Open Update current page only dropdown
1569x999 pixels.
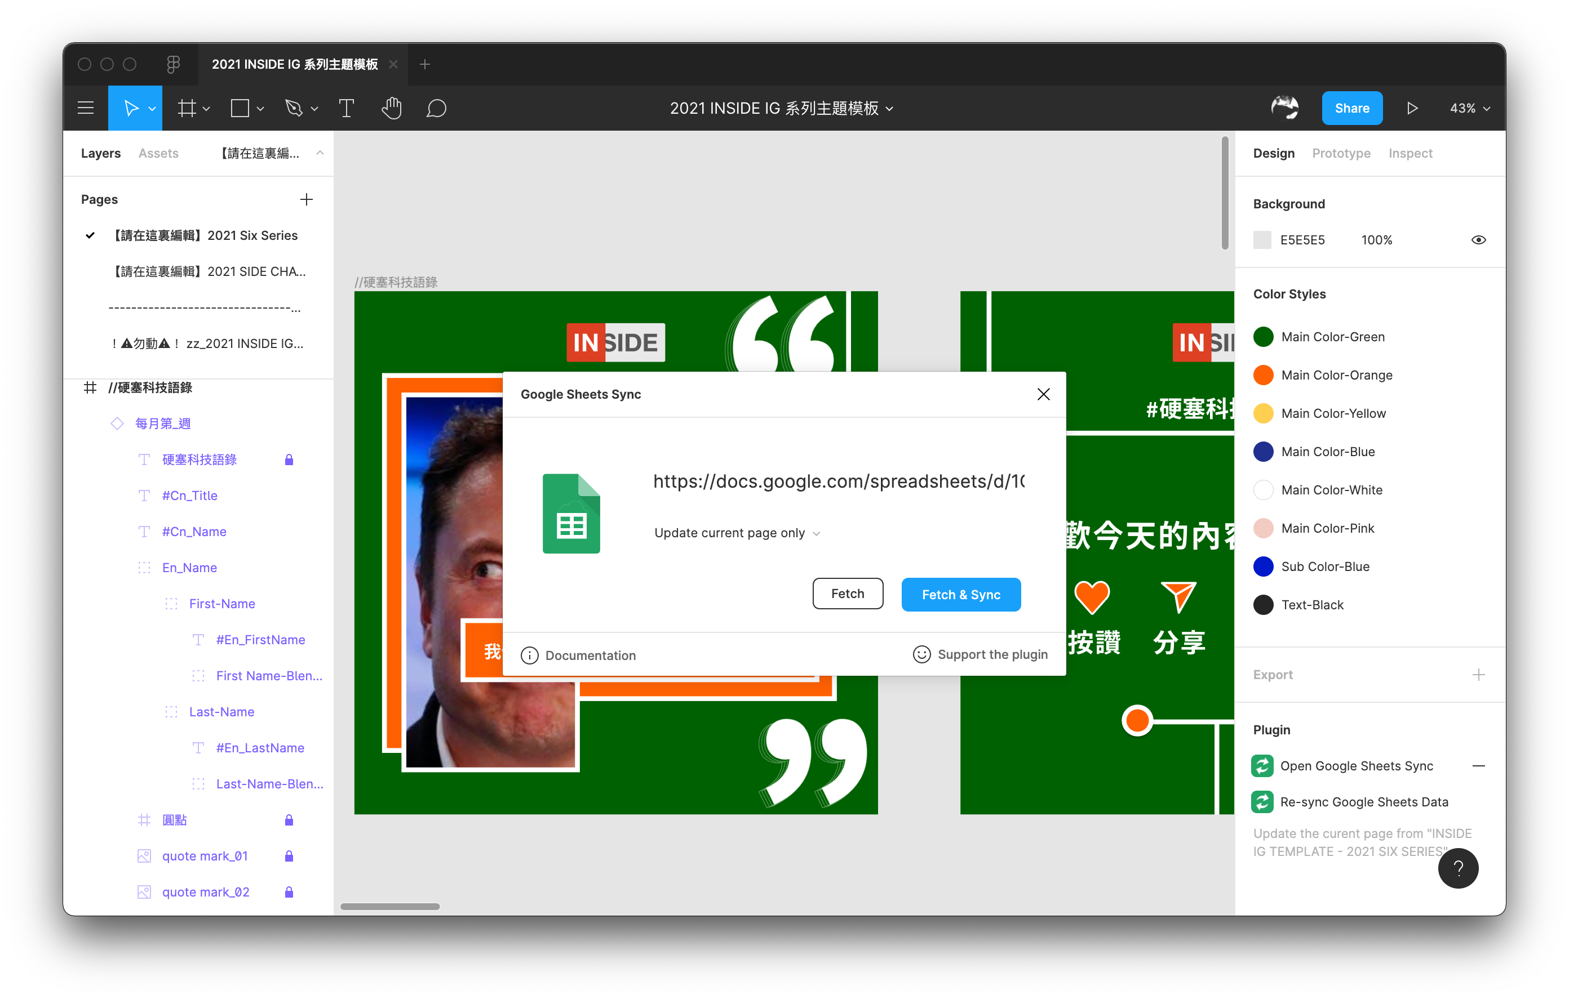(x=736, y=533)
